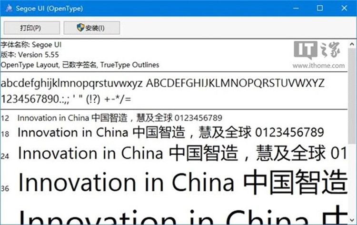Maximize the font preview window
The image size is (357, 225).
click(319, 8)
